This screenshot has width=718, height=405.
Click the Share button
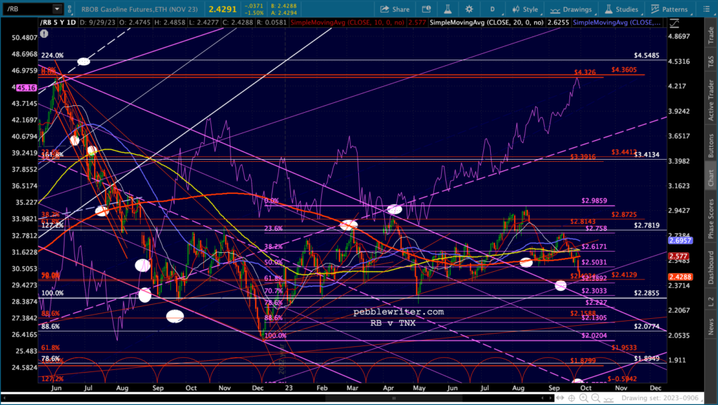[395, 9]
